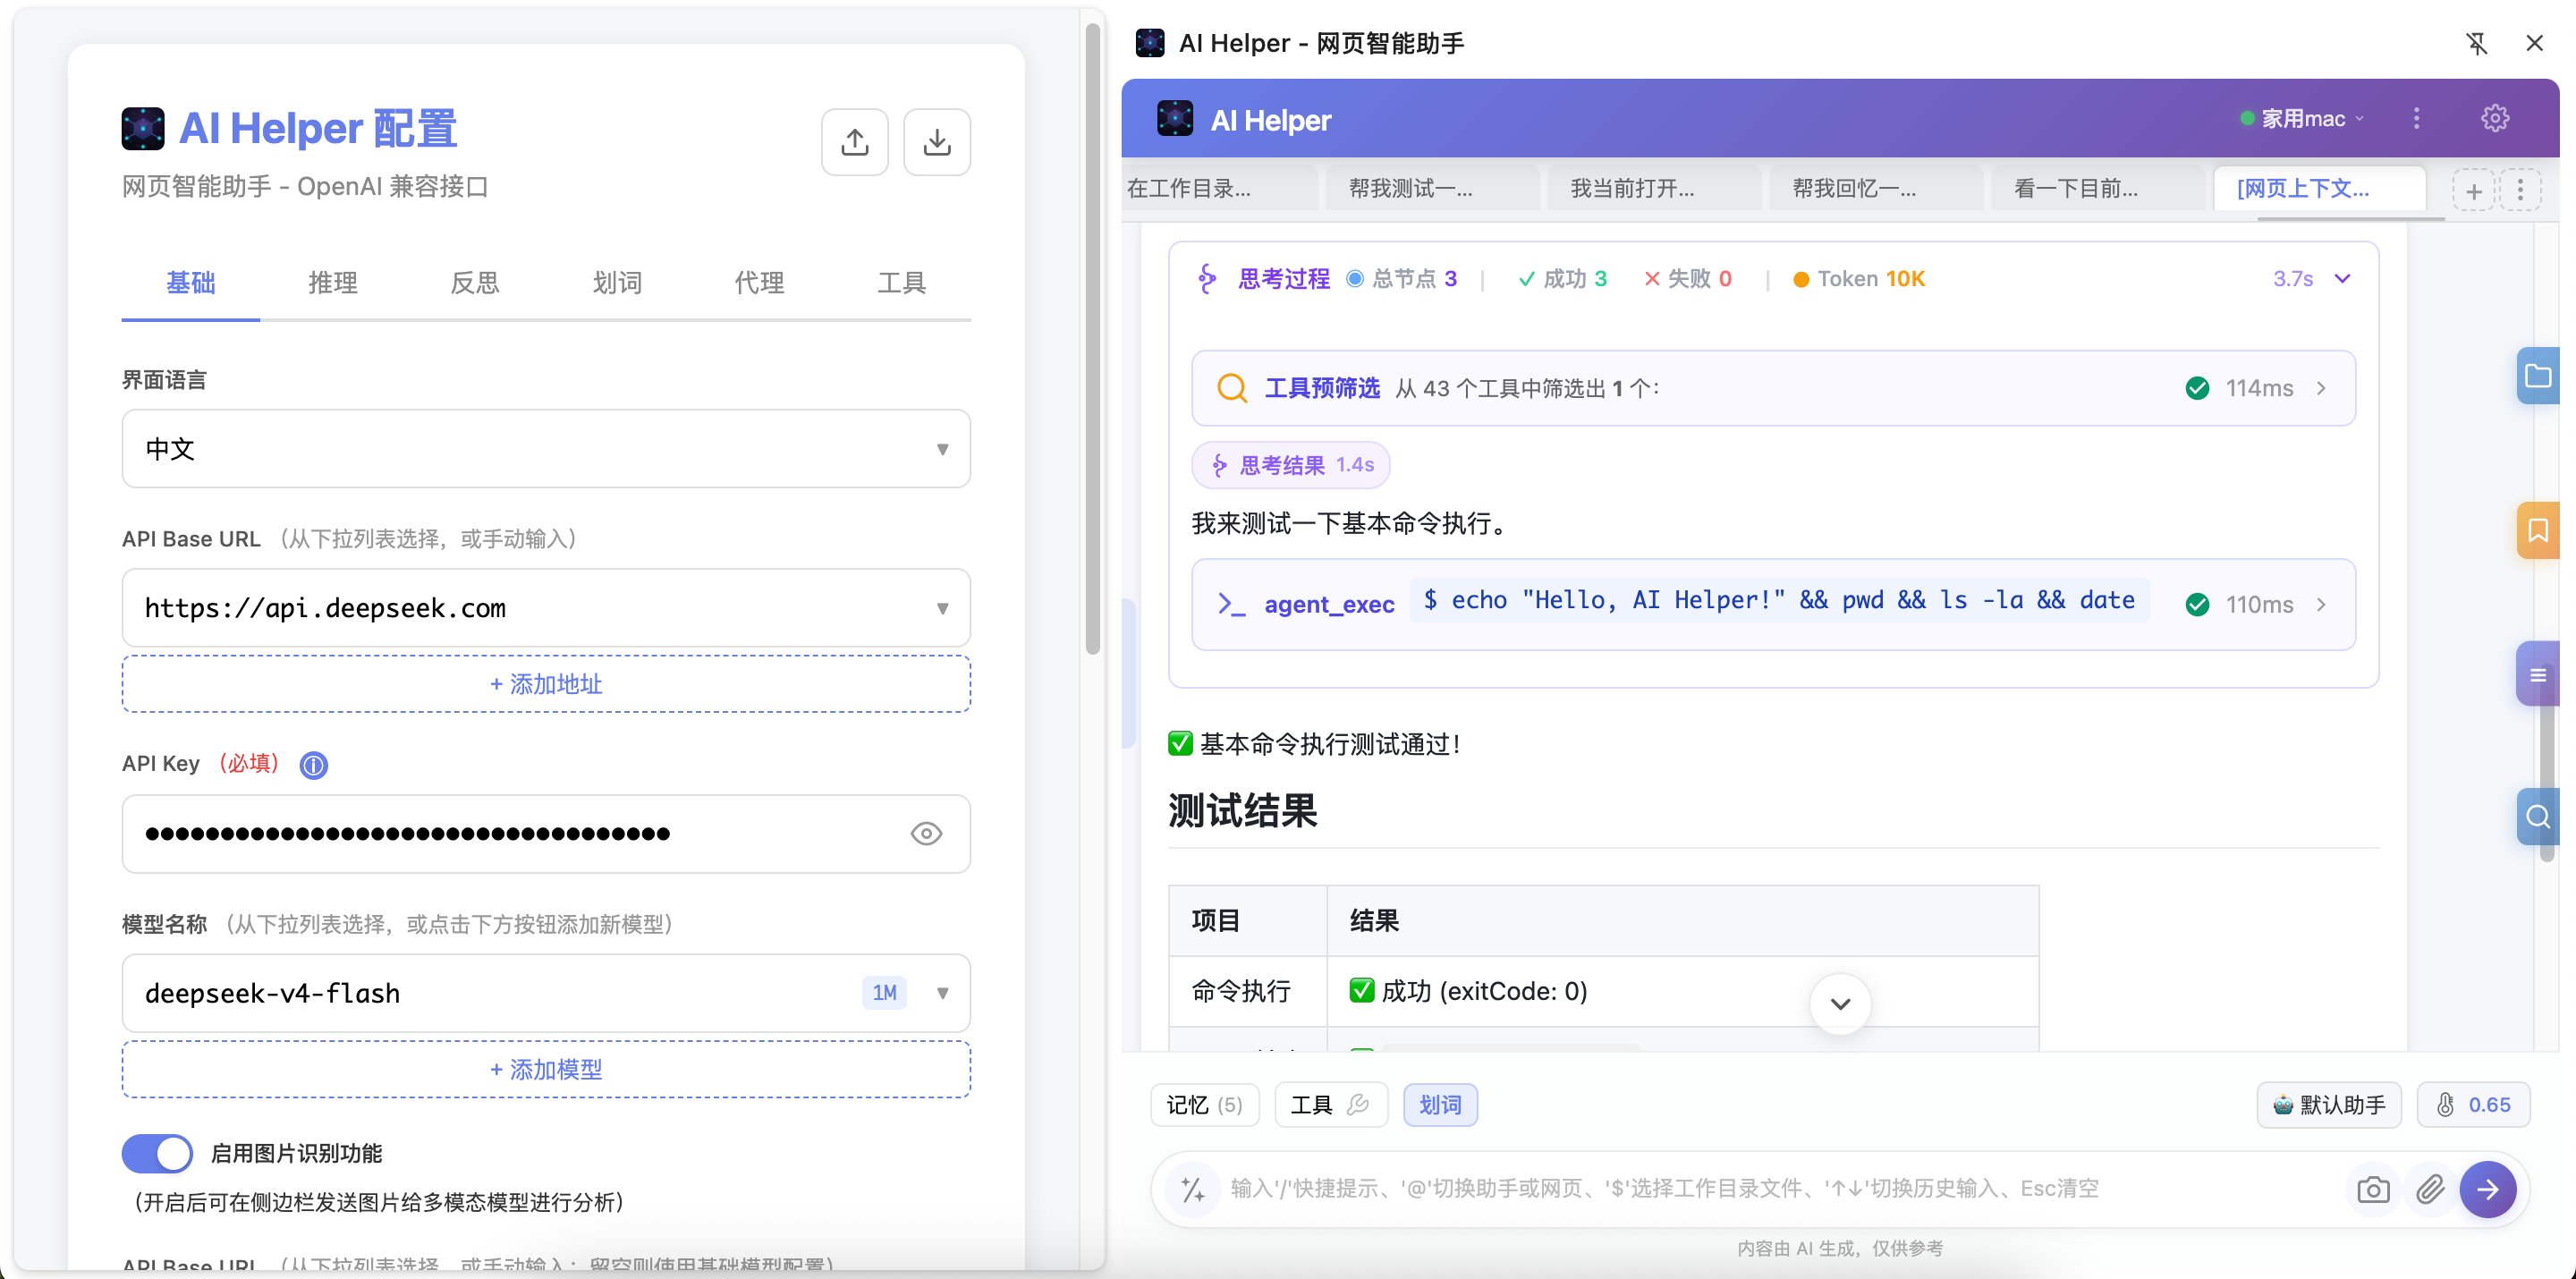Expand the 工具预筛选 row
2576x1279 pixels.
click(x=1773, y=388)
